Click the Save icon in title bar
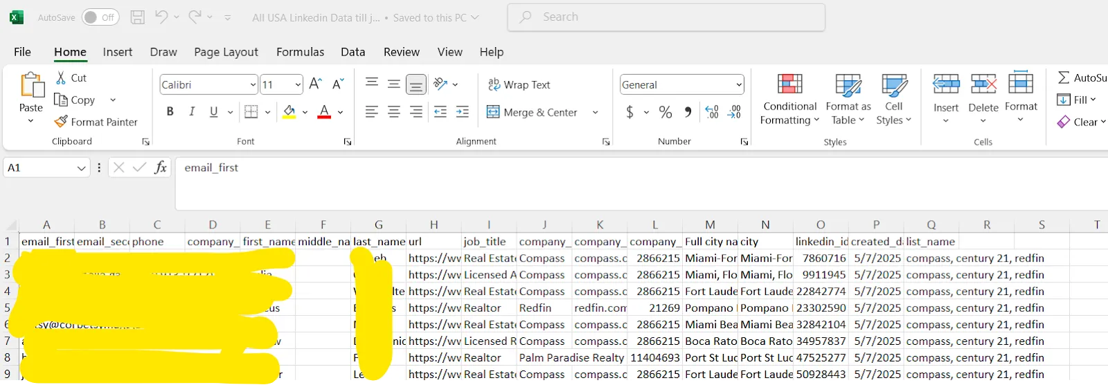The height and width of the screenshot is (385, 1108). click(x=138, y=17)
